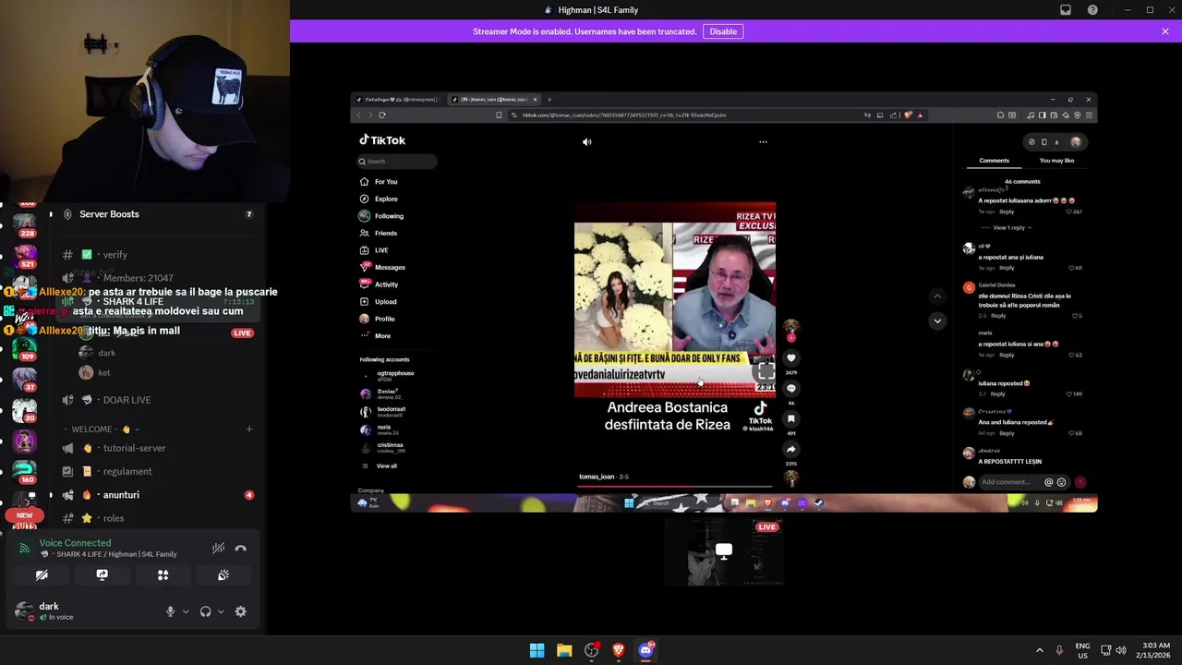The height and width of the screenshot is (665, 1182).
Task: Share the TikTok video arrow
Action: pos(790,450)
